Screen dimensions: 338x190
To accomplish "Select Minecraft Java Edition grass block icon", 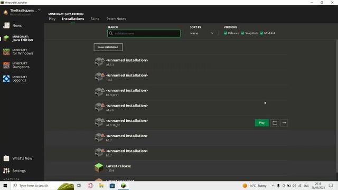I will click(x=6, y=39).
